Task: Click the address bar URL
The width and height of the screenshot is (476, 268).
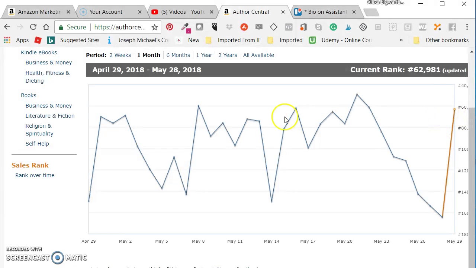Action: [x=120, y=27]
